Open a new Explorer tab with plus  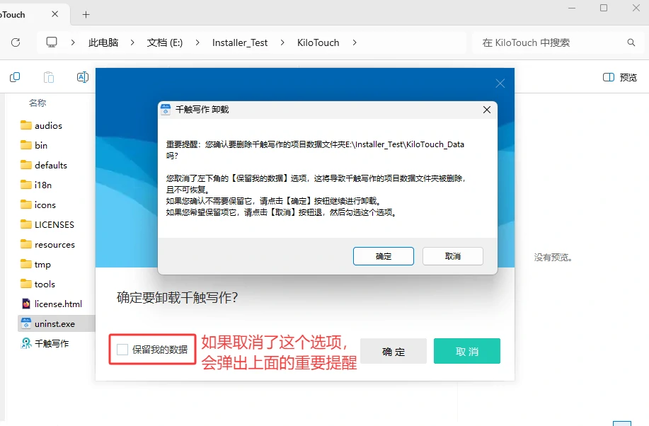[x=86, y=14]
